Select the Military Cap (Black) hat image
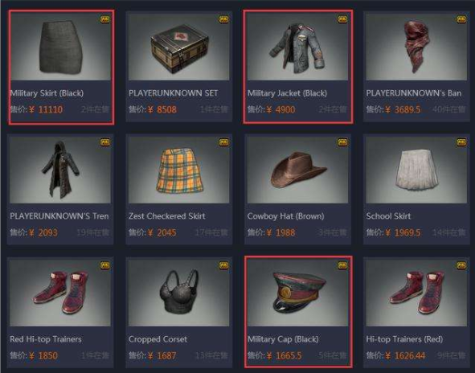Screen dimensions: 475x373 [297, 293]
